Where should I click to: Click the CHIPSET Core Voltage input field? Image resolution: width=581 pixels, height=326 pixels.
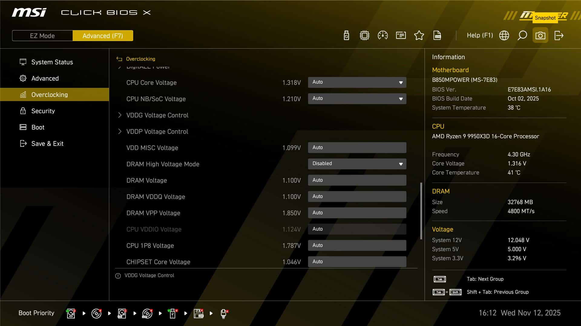click(x=357, y=262)
